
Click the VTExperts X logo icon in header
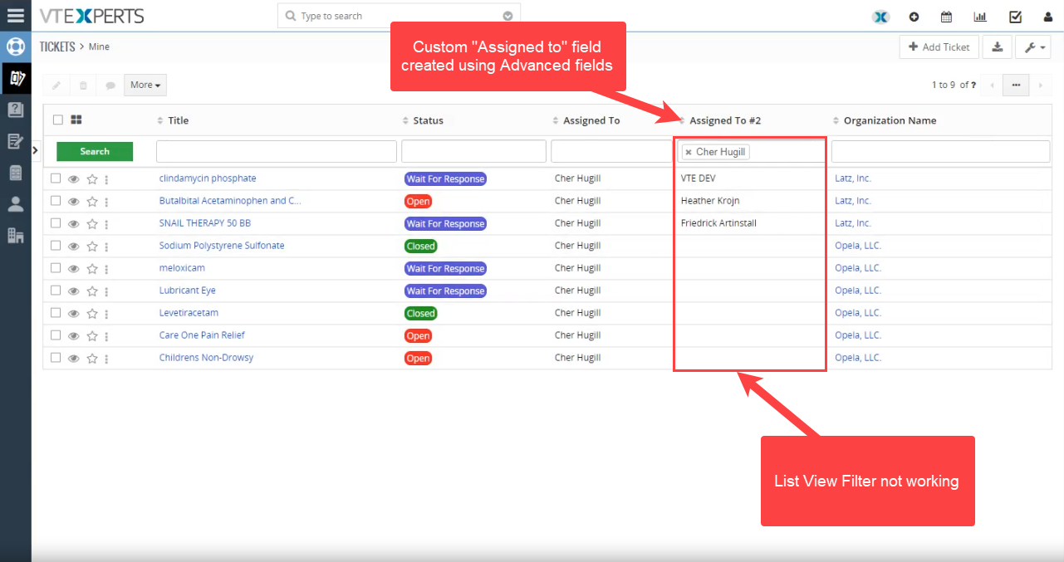pos(881,17)
